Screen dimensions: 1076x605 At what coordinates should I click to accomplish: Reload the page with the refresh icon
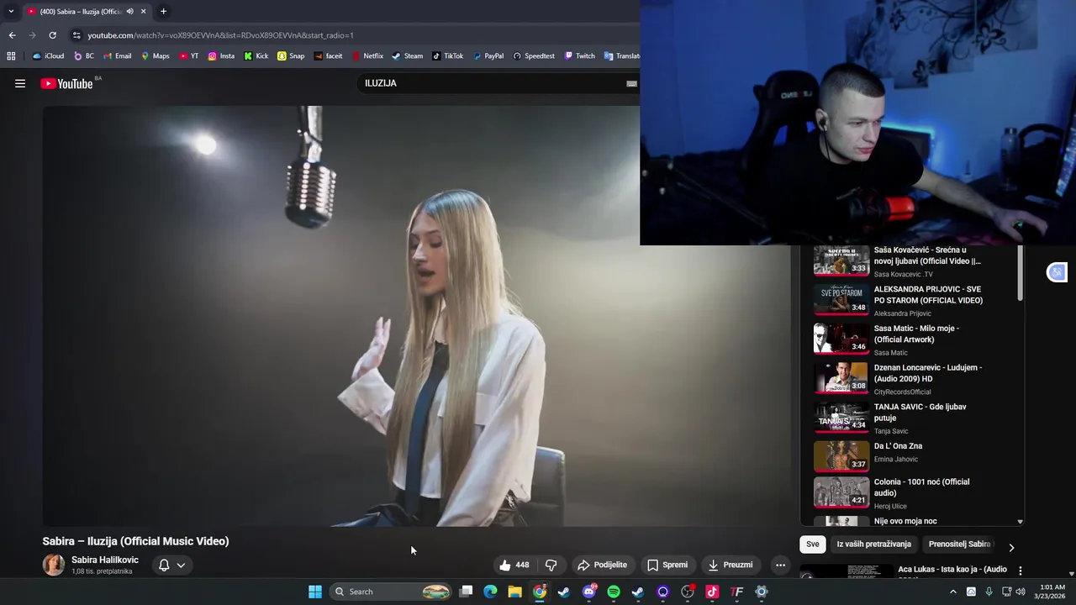coord(52,35)
